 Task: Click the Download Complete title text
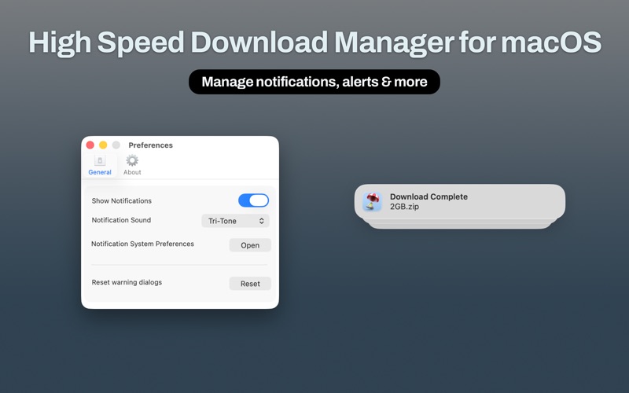click(429, 197)
